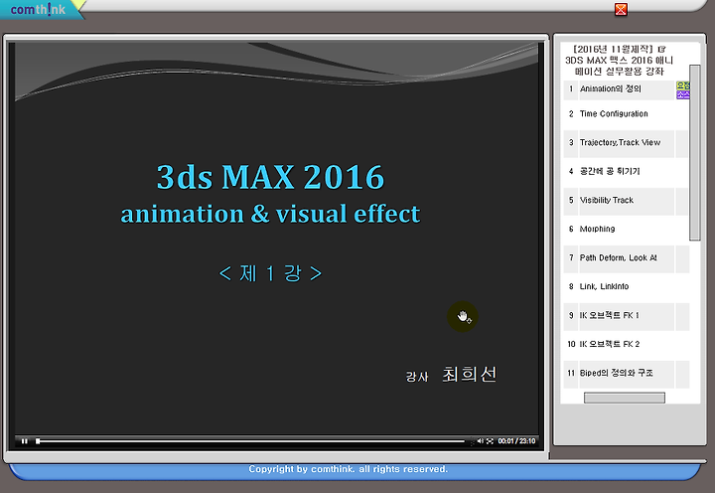
Task: Click the video seek progress bar
Action: (x=250, y=441)
